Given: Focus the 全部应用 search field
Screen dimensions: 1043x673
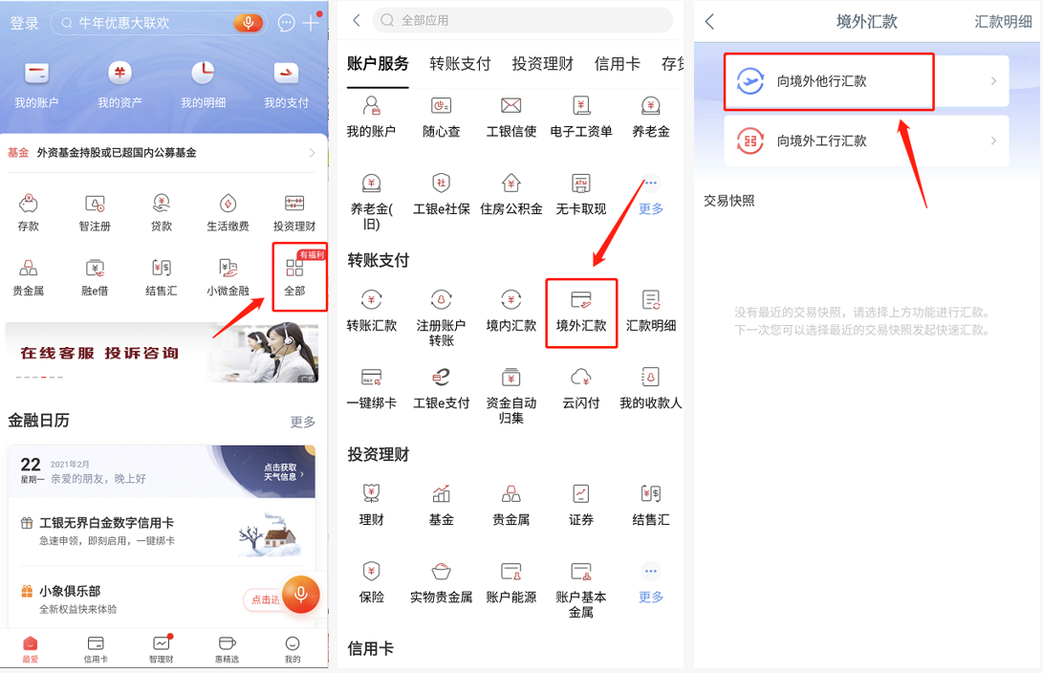Looking at the screenshot, I should [522, 21].
